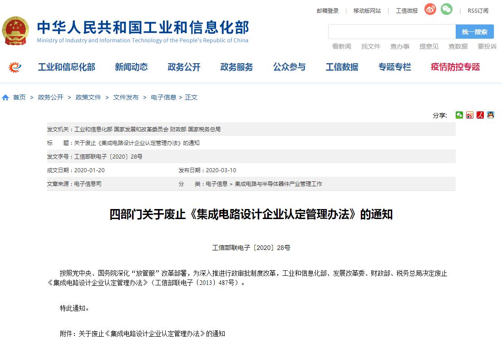This screenshot has height=349, width=502.
Task: Open the WeChat icon in top bar
Action: 447,9
